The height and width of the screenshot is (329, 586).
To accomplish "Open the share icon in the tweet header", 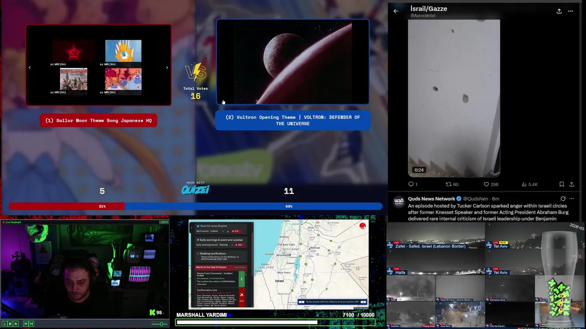I will tap(559, 11).
